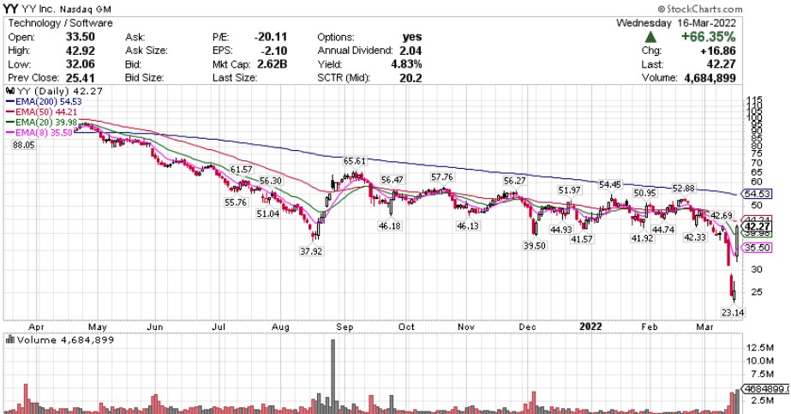Viewport: 791px width, 414px height.
Task: Click the 12.5M volume axis label
Action: click(760, 347)
